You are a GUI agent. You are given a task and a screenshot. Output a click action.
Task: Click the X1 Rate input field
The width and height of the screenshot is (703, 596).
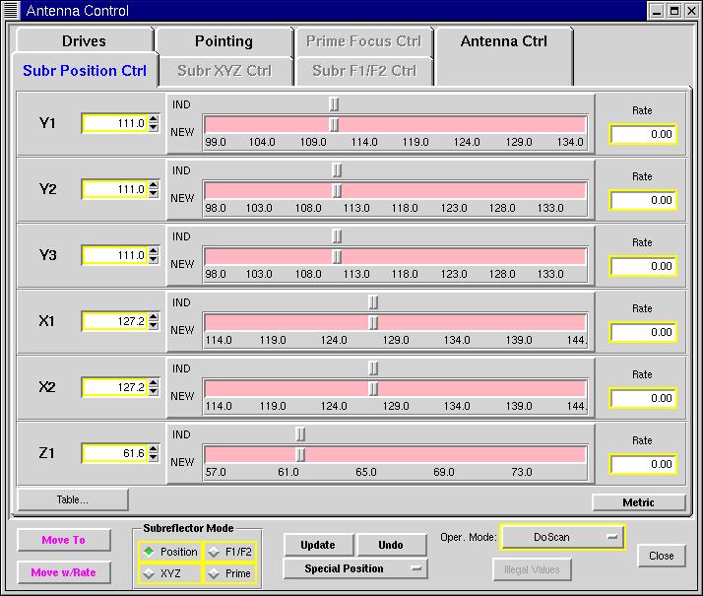[x=643, y=332]
